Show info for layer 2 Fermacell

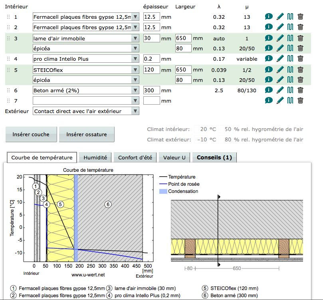pos(269,27)
